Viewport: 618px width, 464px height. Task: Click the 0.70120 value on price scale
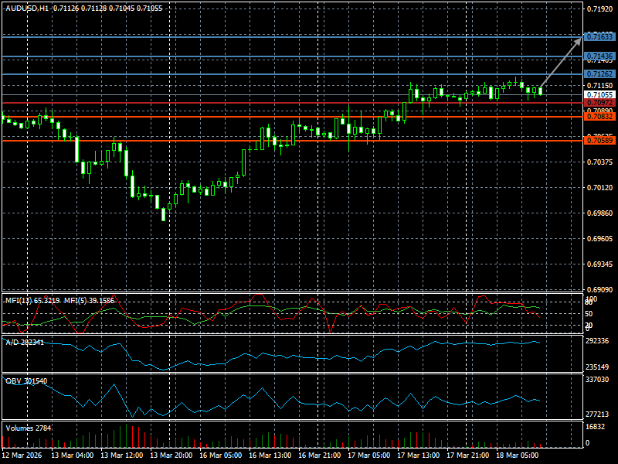(x=599, y=188)
